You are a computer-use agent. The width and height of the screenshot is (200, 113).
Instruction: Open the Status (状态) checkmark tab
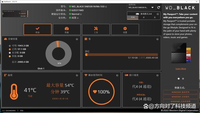[x=37, y=29]
